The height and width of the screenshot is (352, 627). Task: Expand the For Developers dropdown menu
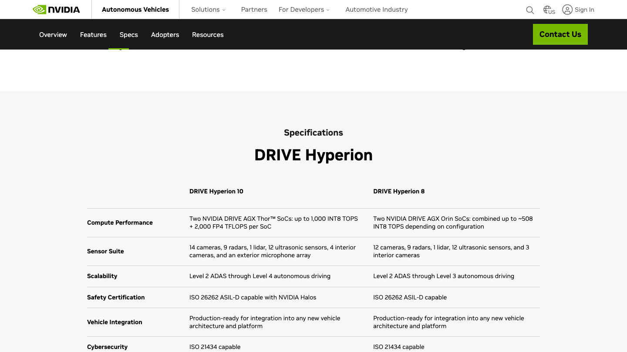(x=304, y=10)
